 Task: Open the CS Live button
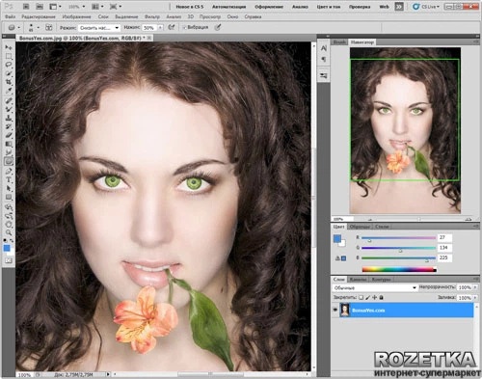[x=426, y=7]
